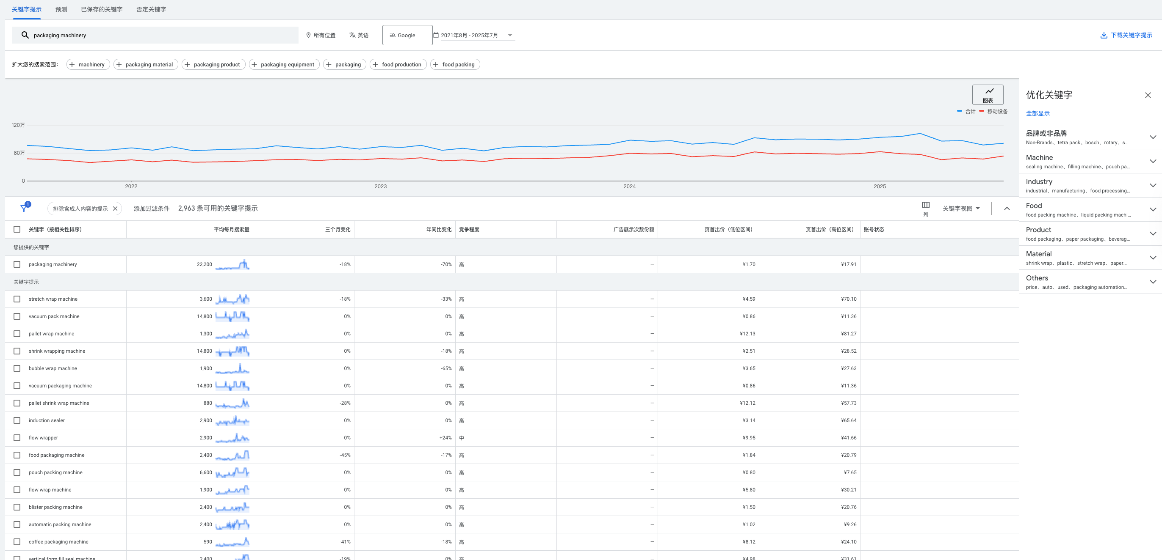
Task: Sort by 竞争程度 column header
Action: tap(469, 230)
